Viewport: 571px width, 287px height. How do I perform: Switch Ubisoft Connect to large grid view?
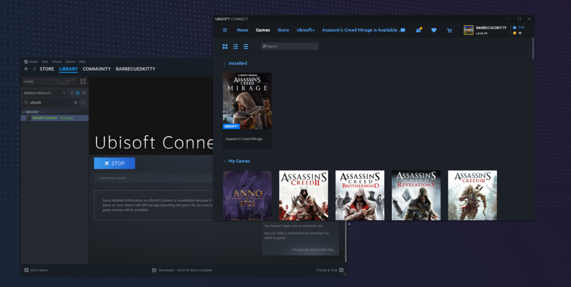225,47
